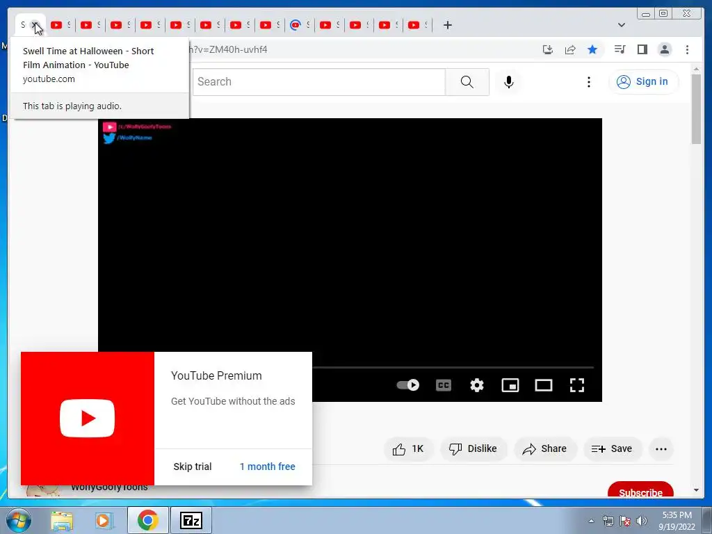Image resolution: width=712 pixels, height=534 pixels.
Task: Like the video with 1K button
Action: (408, 449)
